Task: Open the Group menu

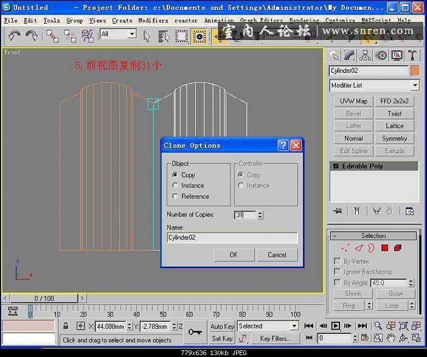Action: pos(74,21)
